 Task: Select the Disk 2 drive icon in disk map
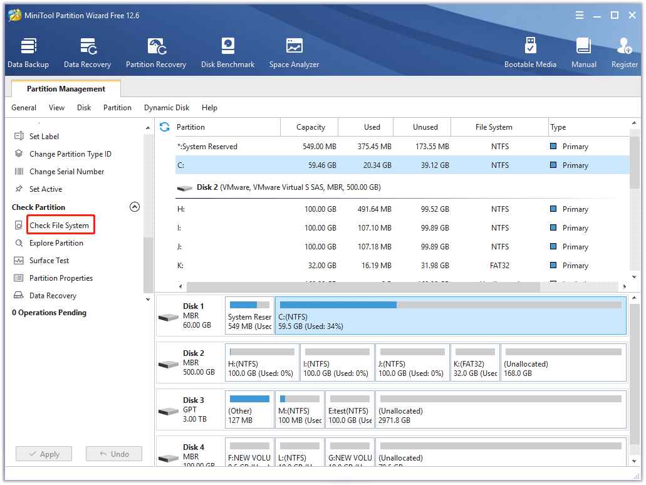pos(169,364)
